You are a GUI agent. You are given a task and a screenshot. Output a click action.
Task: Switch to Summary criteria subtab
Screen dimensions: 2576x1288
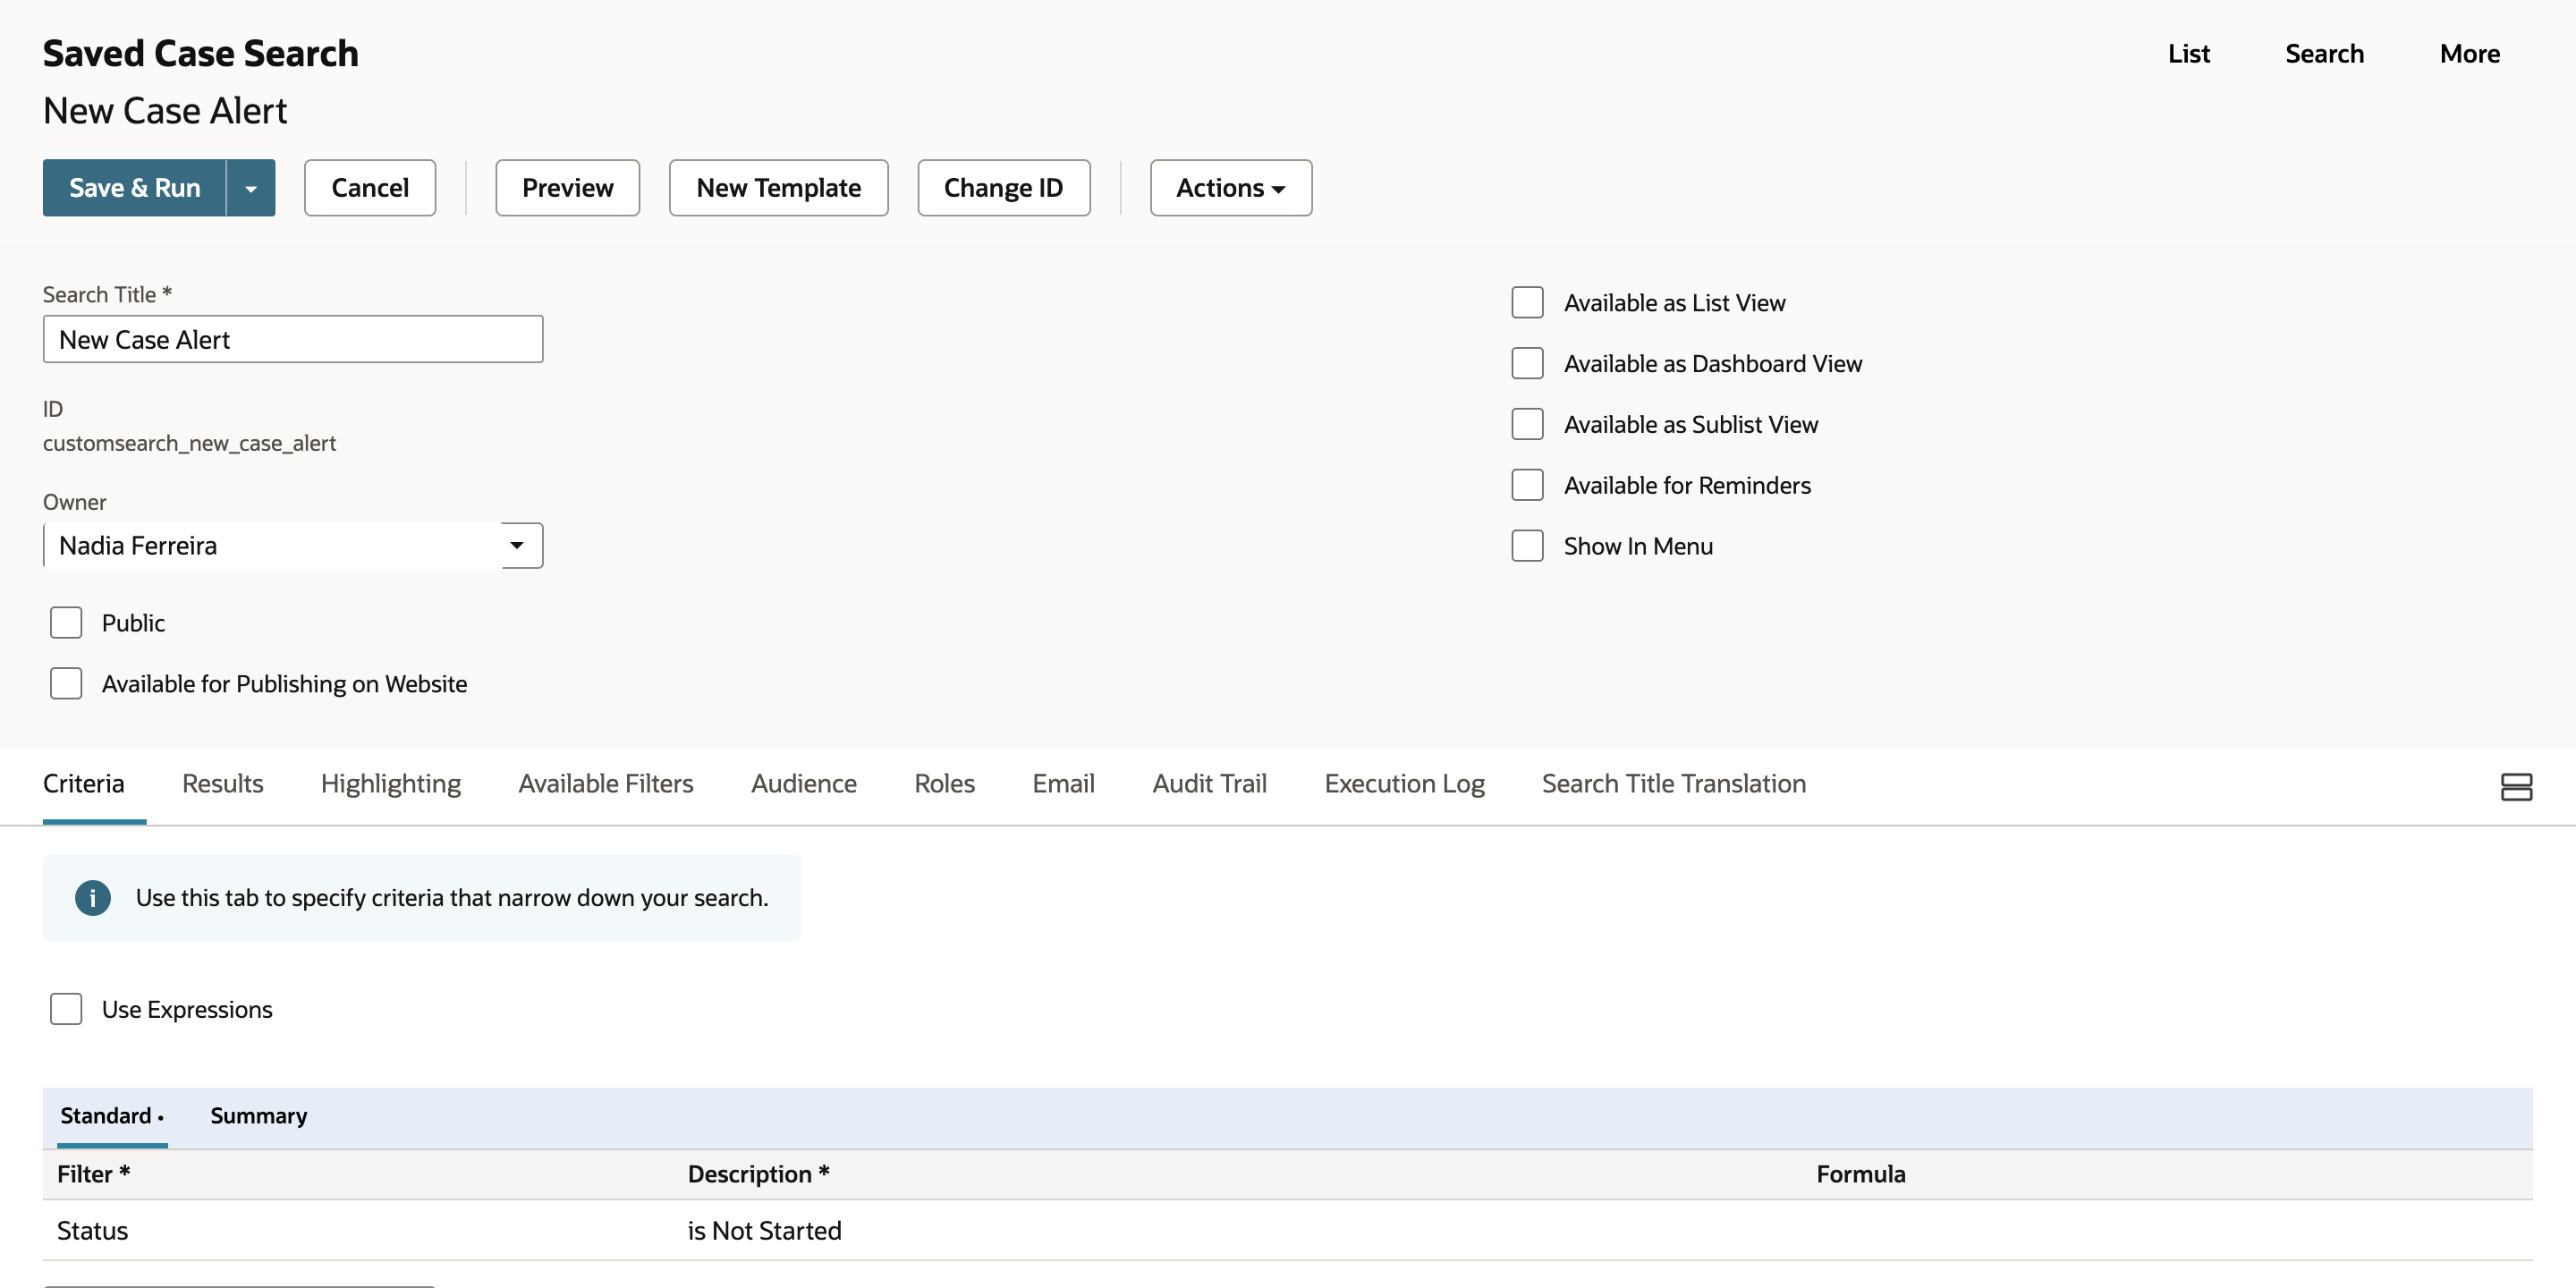pos(258,1115)
